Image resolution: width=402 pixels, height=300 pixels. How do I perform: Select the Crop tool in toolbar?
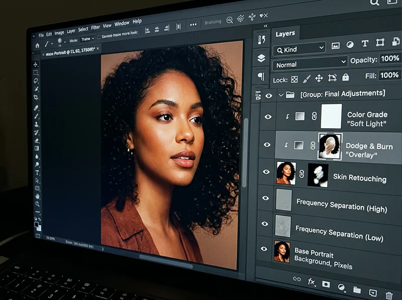coord(36,97)
